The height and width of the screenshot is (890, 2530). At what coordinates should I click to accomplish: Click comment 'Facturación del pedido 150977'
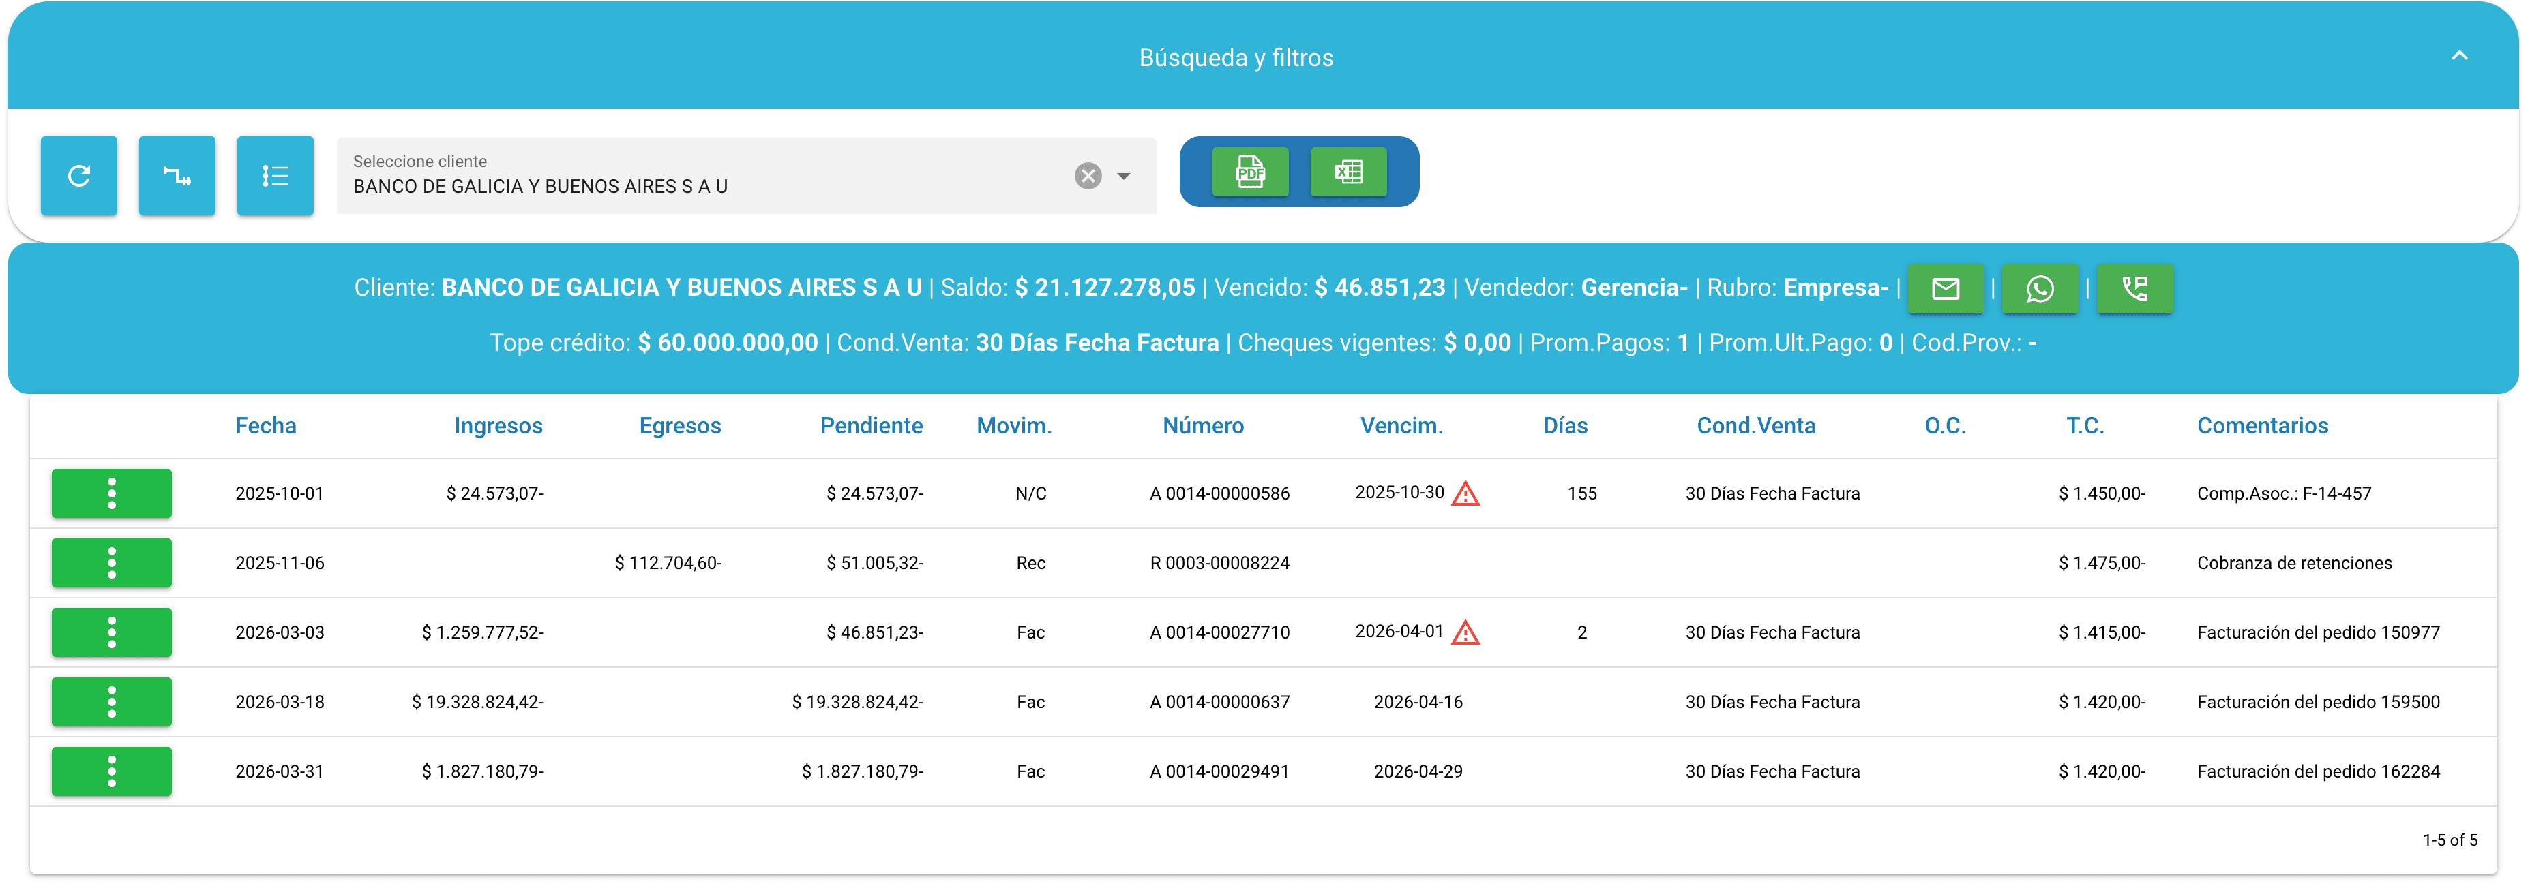2318,633
